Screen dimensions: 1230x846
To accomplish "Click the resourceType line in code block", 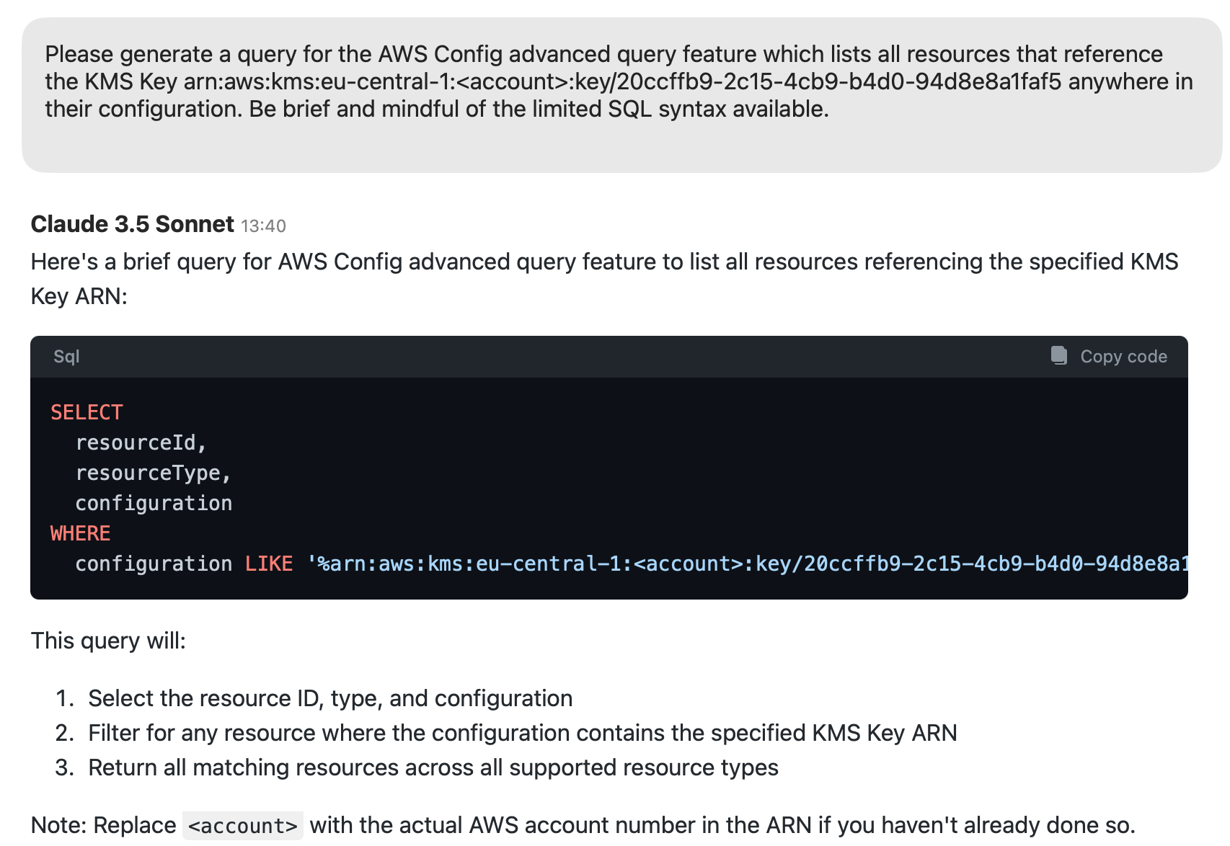I will (153, 473).
